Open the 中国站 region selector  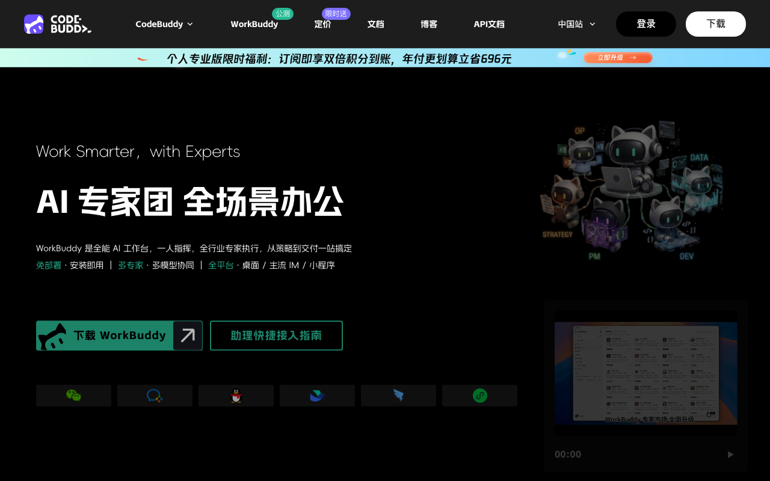pyautogui.click(x=576, y=24)
